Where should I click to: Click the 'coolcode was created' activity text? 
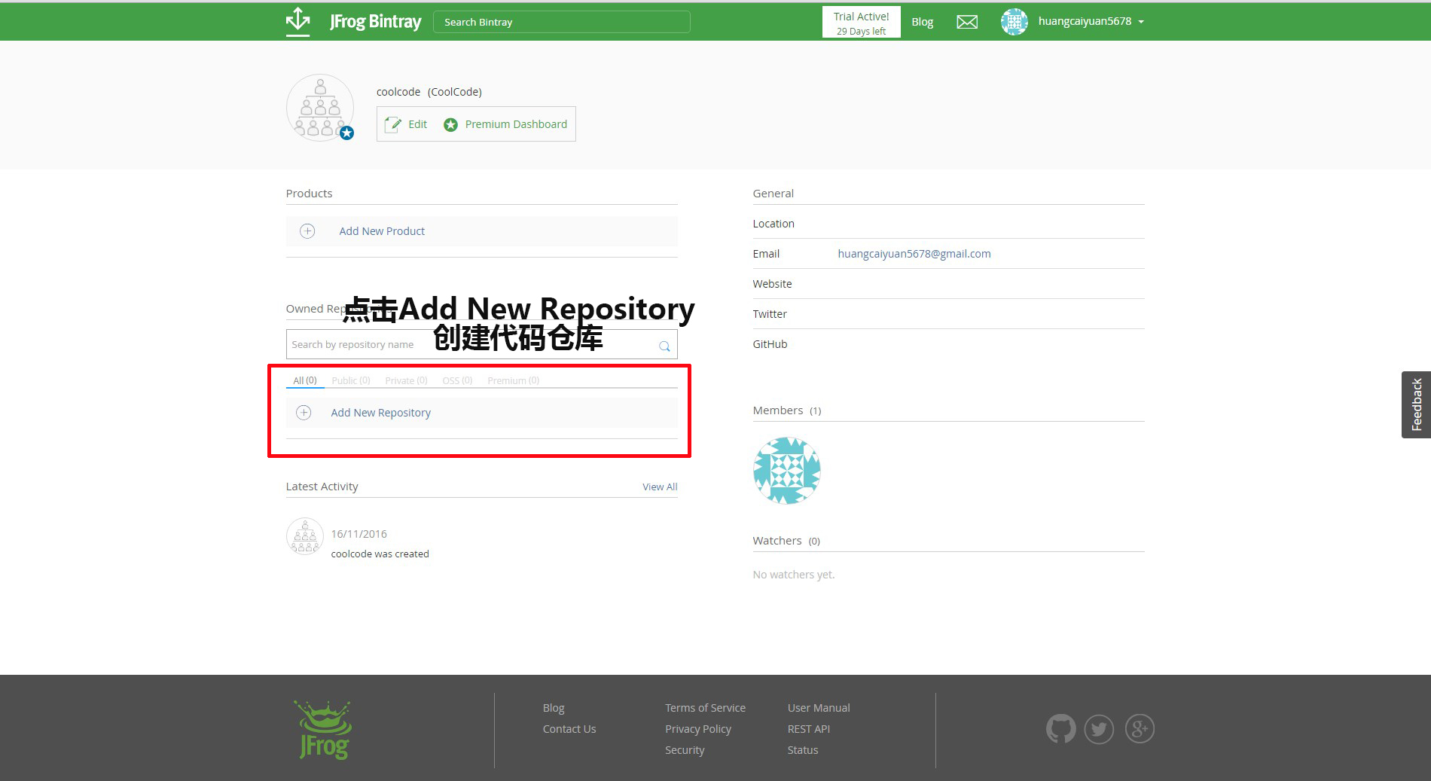coord(380,554)
